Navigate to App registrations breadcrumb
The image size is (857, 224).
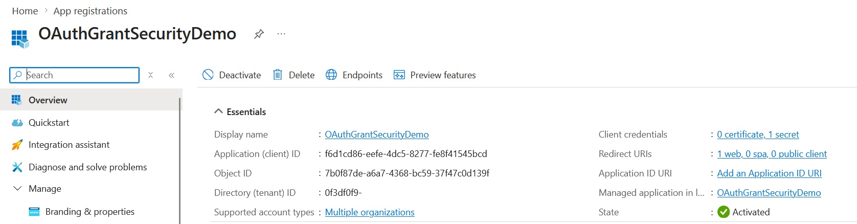point(91,11)
